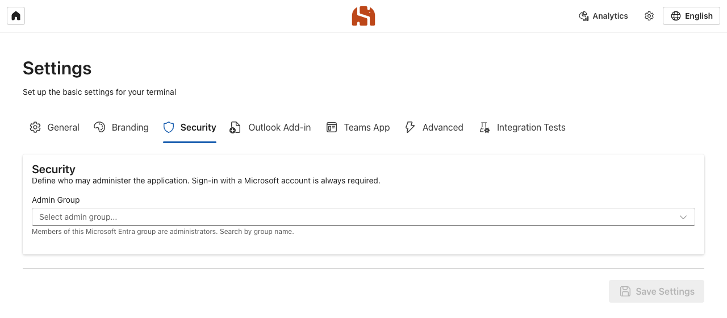Click the Settings page heading

[x=57, y=68]
